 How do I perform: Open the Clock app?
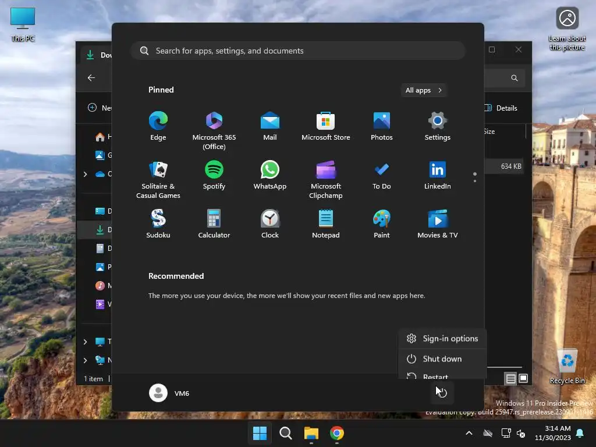(270, 224)
